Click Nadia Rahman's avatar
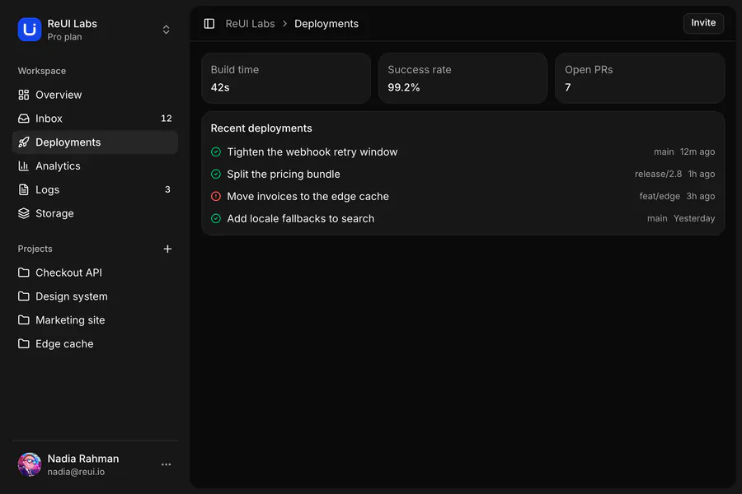 pyautogui.click(x=30, y=464)
